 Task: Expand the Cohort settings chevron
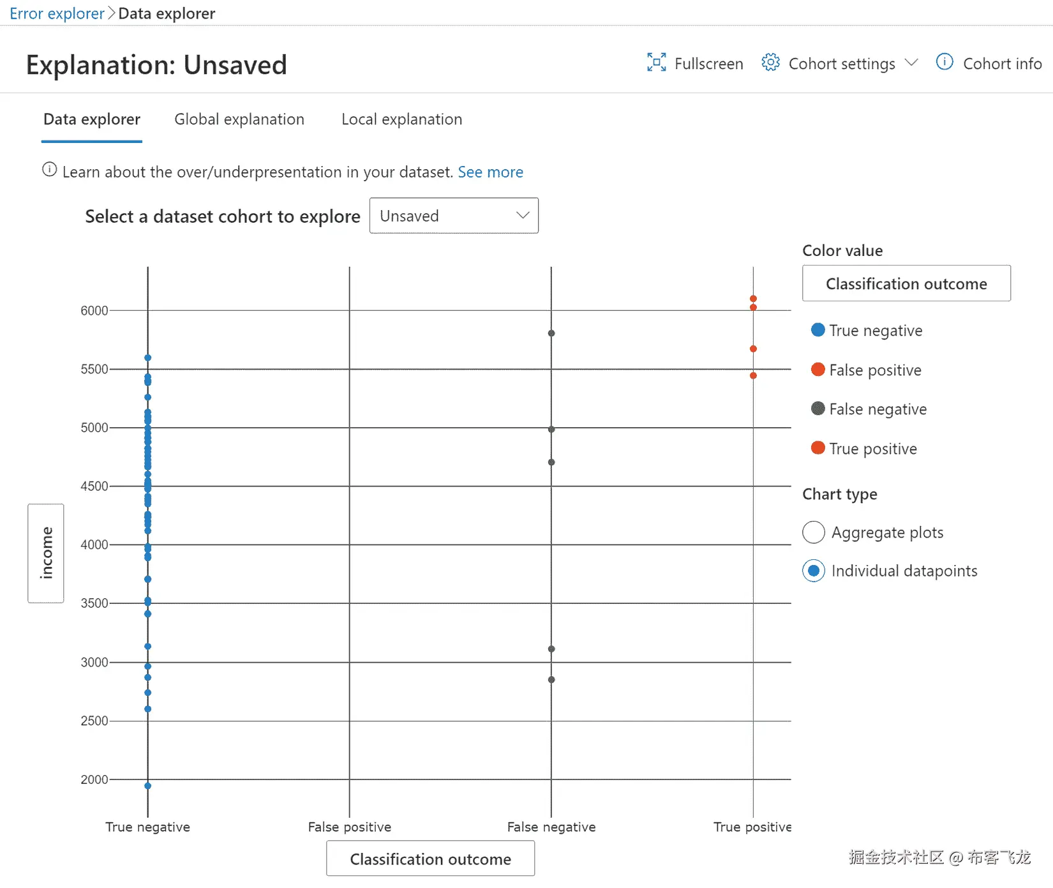[911, 63]
